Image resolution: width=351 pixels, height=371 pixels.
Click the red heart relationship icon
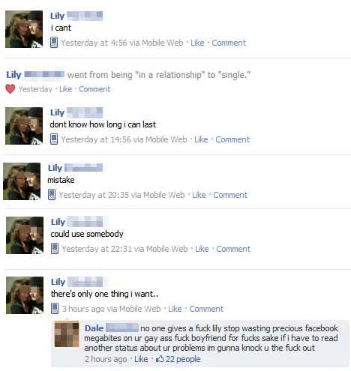(x=10, y=88)
